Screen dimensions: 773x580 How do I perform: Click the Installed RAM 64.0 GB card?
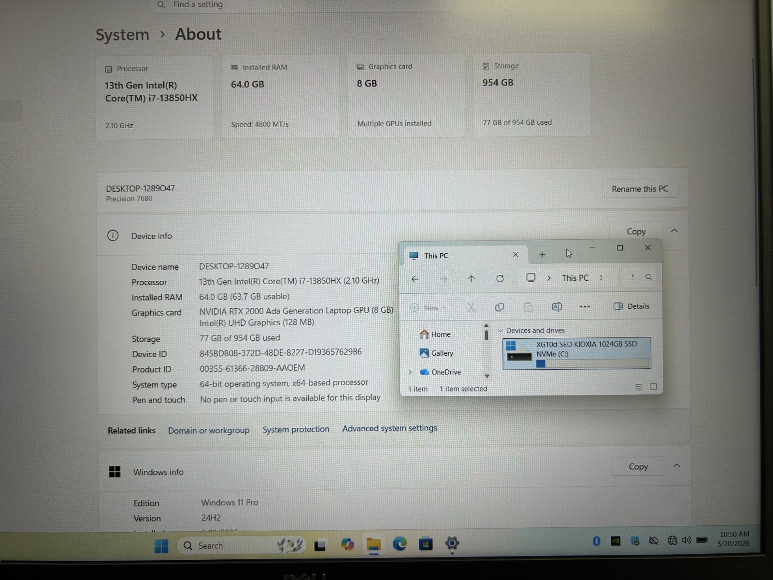pyautogui.click(x=280, y=97)
